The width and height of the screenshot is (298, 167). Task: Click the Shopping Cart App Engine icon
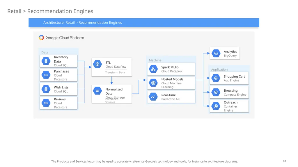click(216, 78)
